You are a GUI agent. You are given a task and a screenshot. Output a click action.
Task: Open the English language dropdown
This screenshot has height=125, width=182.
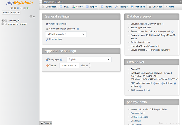89,59
